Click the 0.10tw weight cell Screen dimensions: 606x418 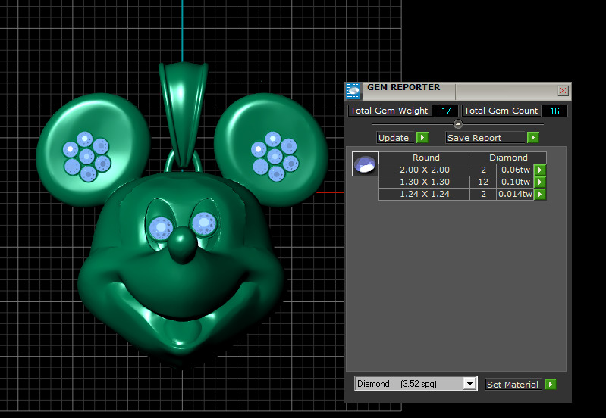(x=515, y=182)
